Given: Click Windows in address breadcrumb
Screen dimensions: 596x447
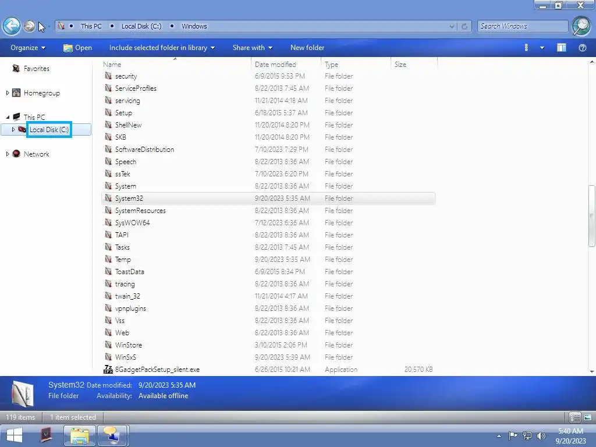Looking at the screenshot, I should click(x=194, y=26).
